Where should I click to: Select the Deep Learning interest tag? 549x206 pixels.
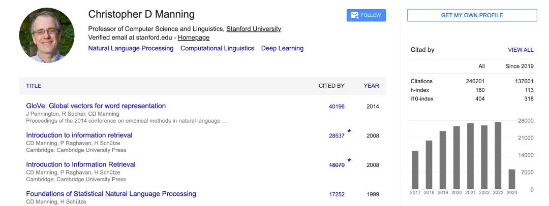pyautogui.click(x=282, y=49)
